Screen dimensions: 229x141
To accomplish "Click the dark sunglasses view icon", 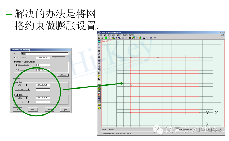I will 144,38.
